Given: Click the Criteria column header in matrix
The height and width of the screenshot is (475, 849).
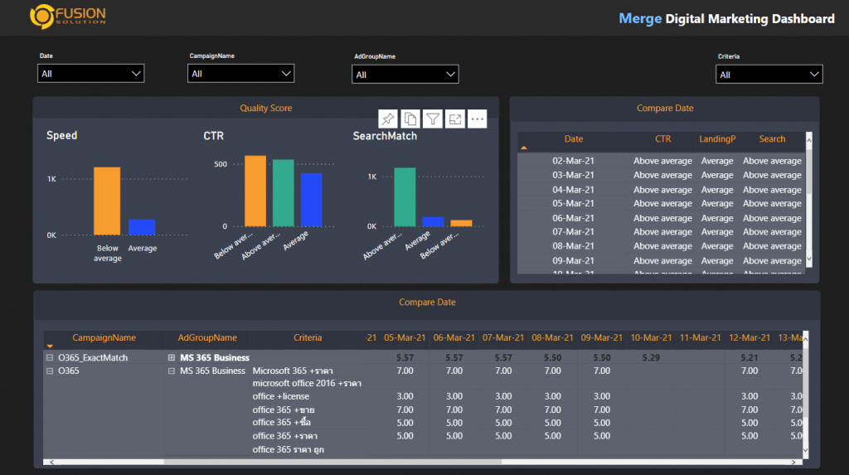Looking at the screenshot, I should pos(308,337).
